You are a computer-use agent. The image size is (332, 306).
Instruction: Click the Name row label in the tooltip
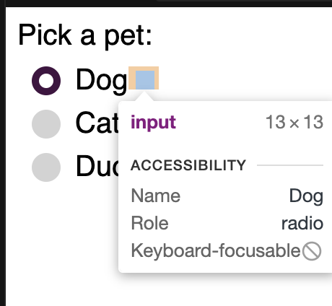click(x=156, y=196)
